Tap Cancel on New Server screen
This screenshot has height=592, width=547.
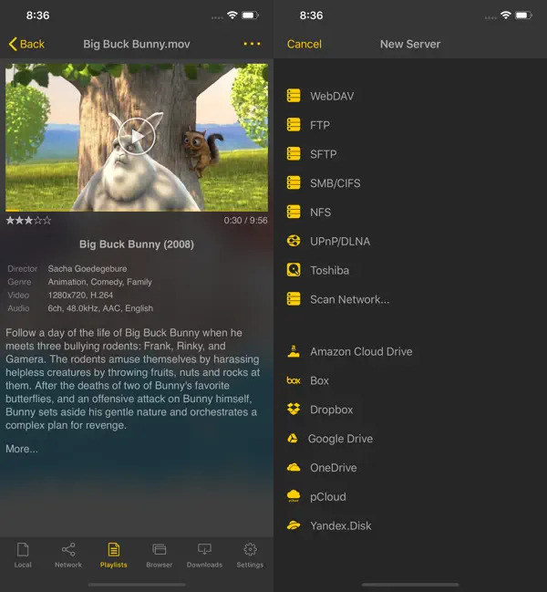[304, 44]
